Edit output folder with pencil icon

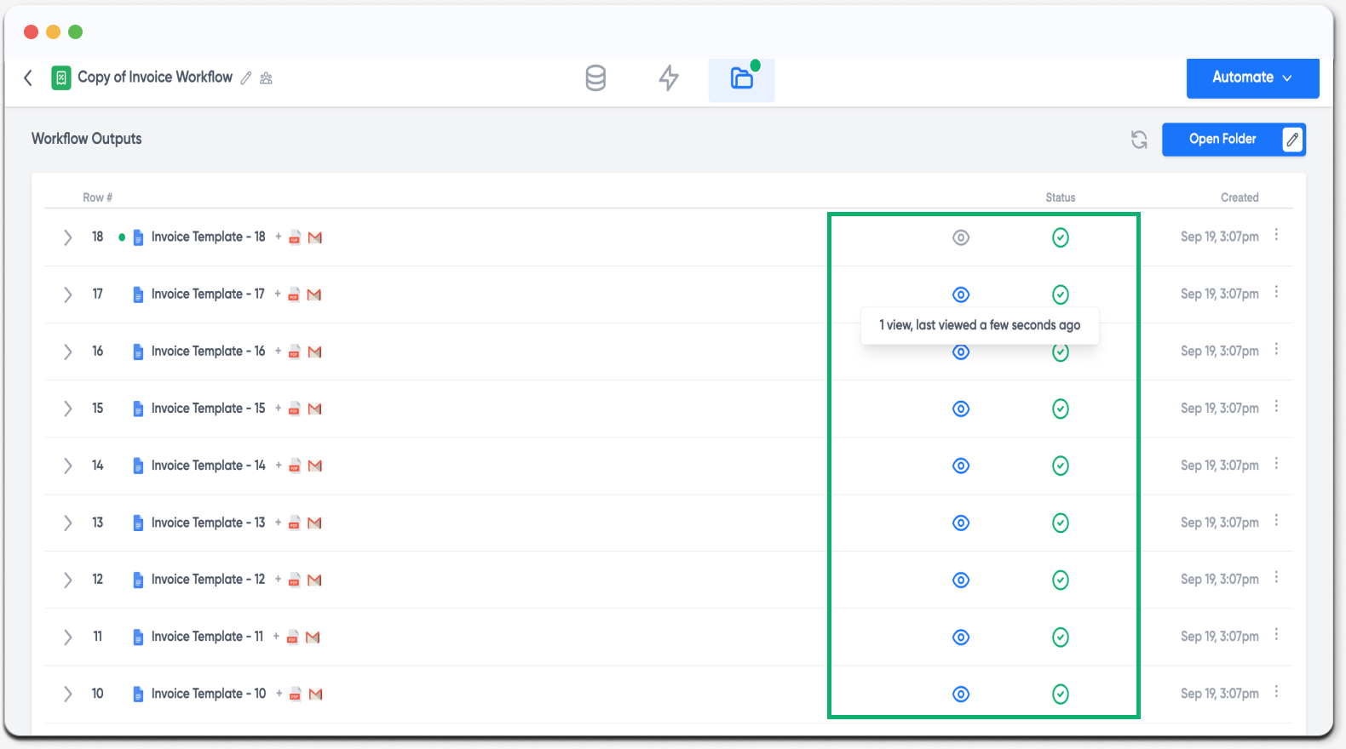click(x=1292, y=140)
